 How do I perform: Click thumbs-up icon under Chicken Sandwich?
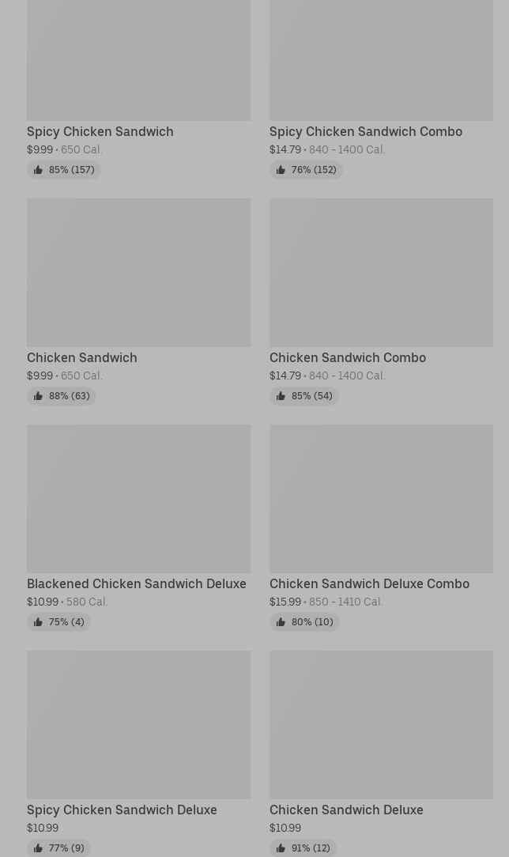pos(38,396)
